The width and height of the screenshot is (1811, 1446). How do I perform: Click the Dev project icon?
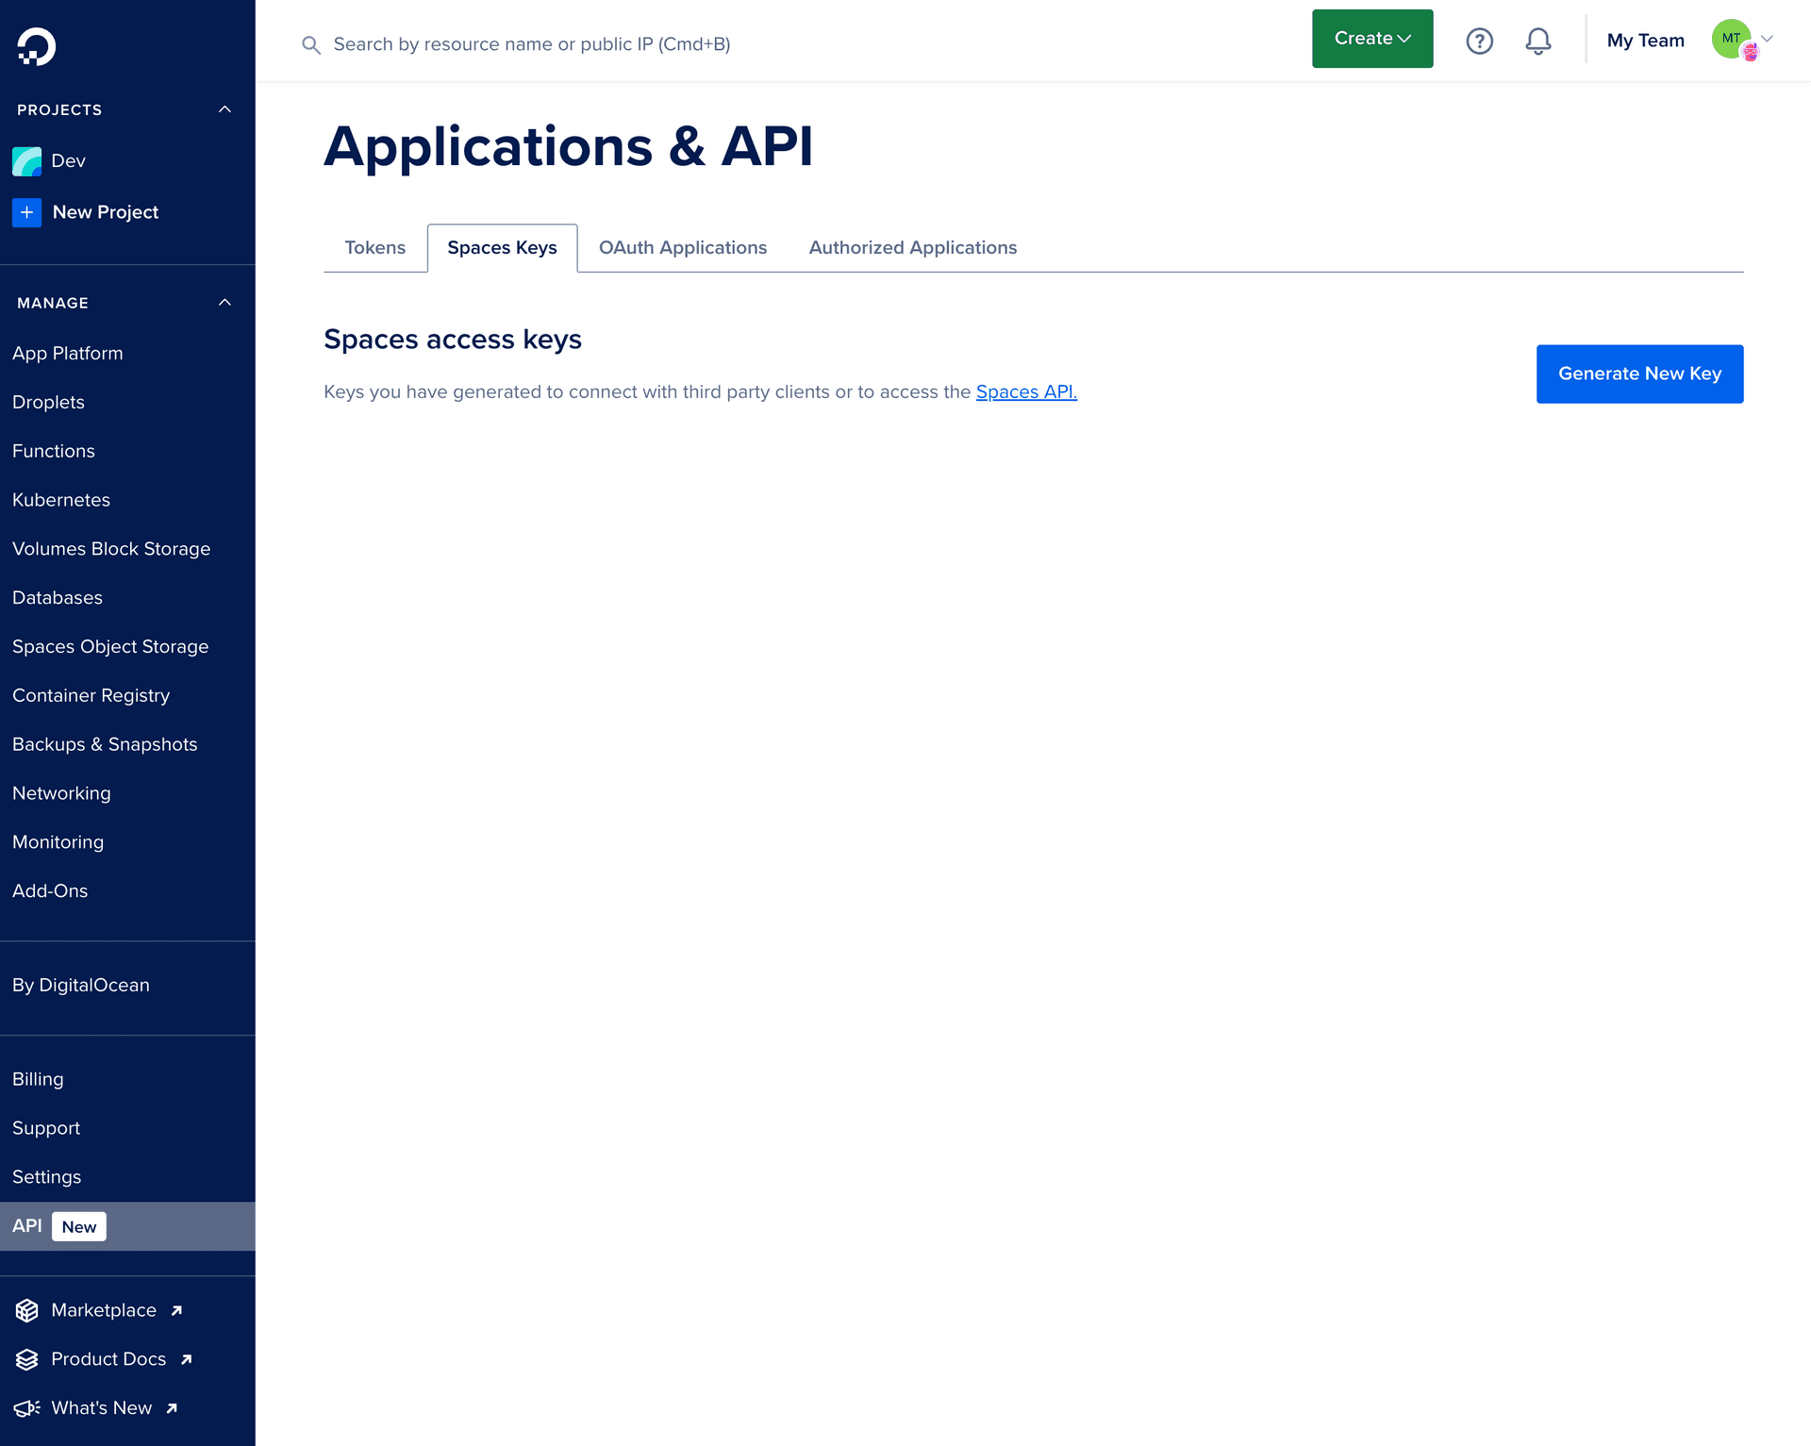[x=26, y=161]
